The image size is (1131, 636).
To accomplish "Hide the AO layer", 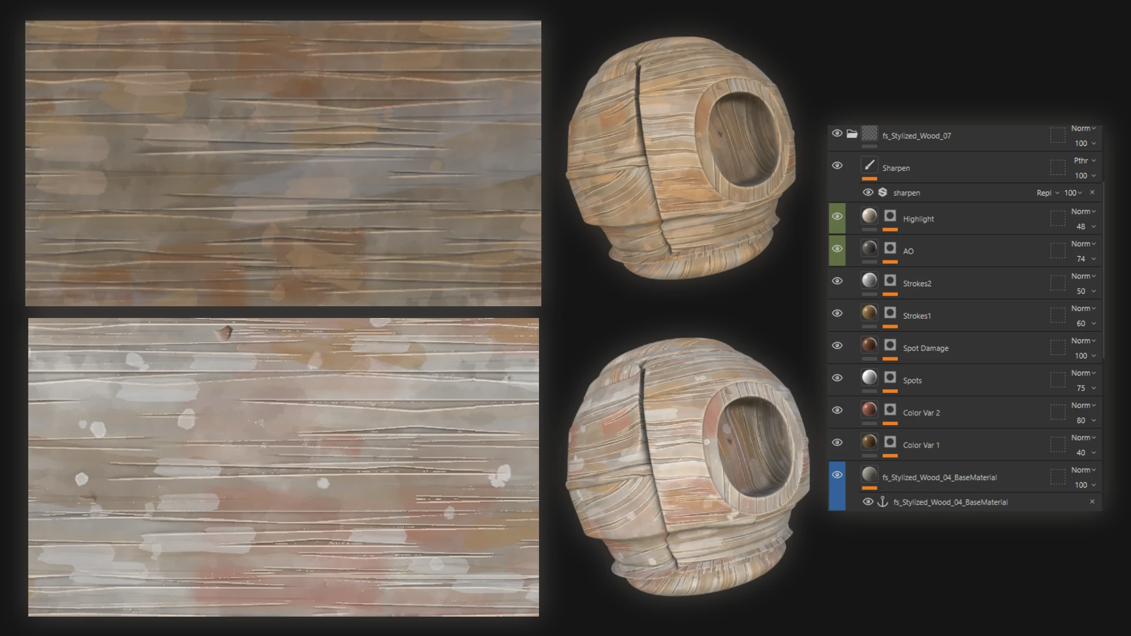I will [x=837, y=249].
